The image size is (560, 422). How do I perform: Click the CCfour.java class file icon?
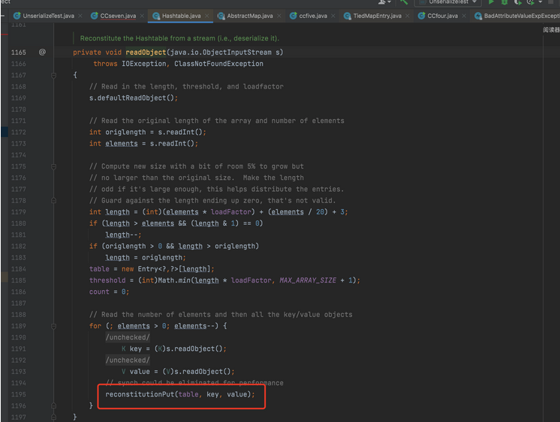point(421,16)
